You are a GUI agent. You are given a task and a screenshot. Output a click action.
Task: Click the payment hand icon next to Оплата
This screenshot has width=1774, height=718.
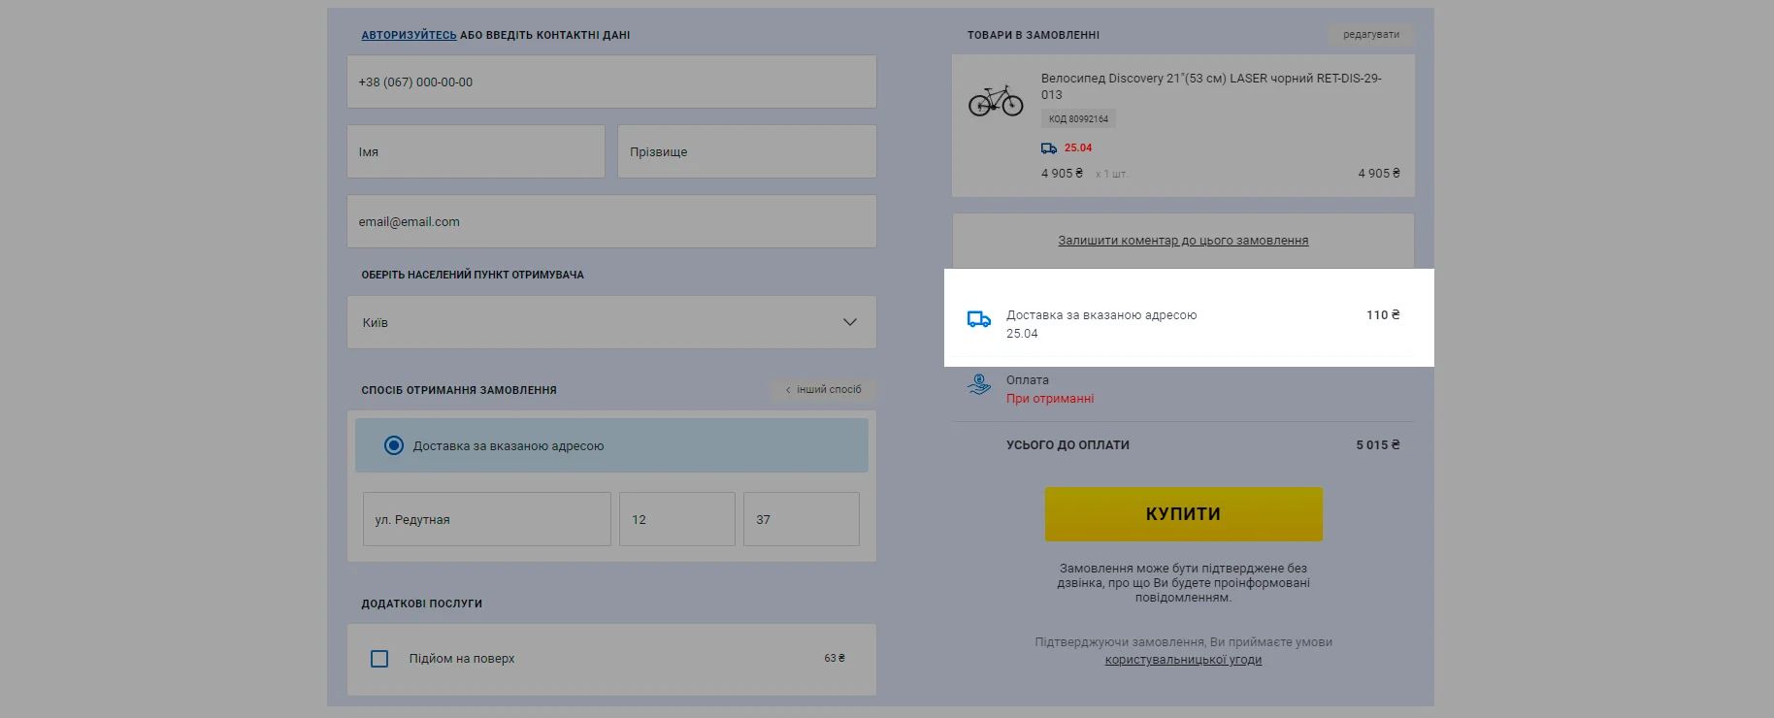tap(979, 384)
